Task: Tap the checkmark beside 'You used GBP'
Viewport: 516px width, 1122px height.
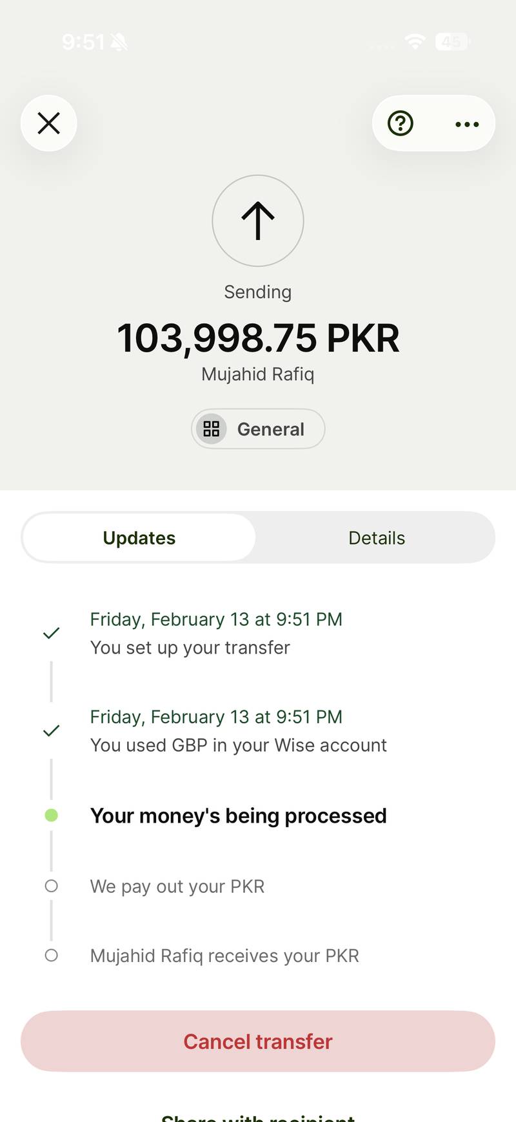Action: click(x=52, y=730)
